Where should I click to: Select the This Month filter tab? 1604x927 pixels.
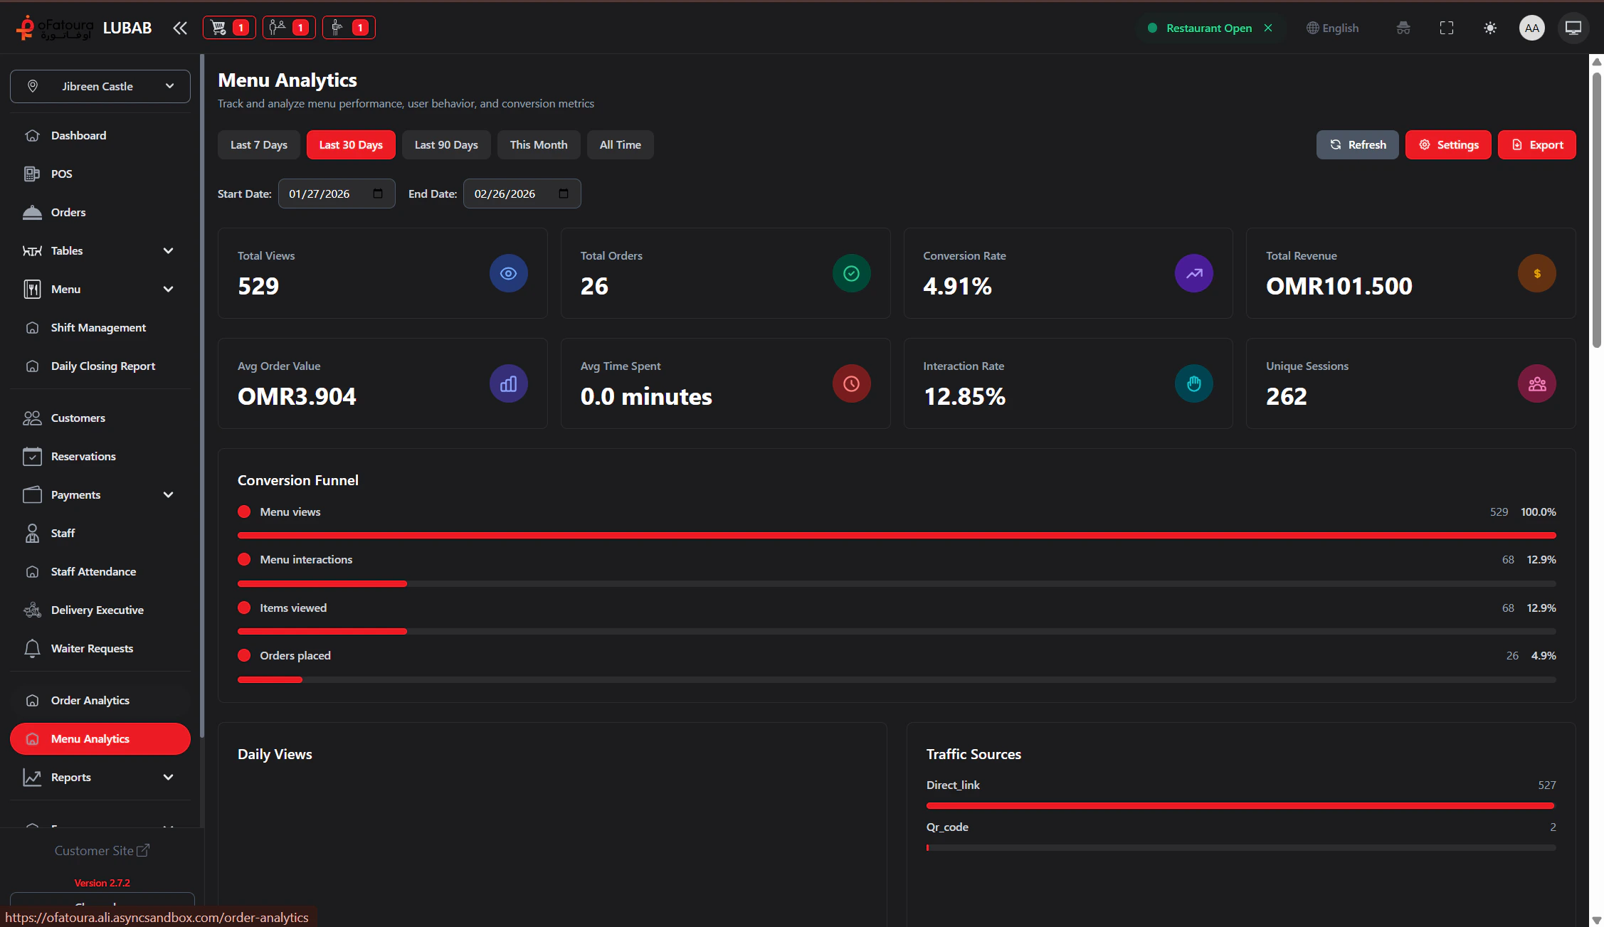(x=539, y=144)
